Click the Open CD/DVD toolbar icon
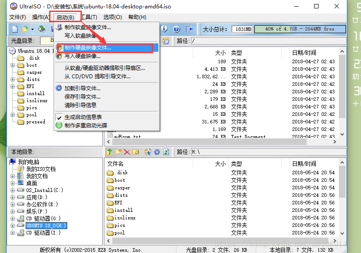 pos(42,29)
